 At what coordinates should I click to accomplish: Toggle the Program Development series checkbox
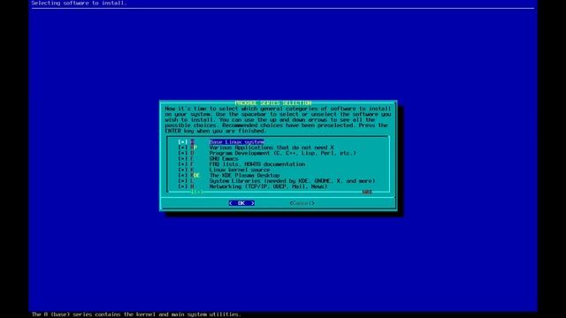(183, 153)
